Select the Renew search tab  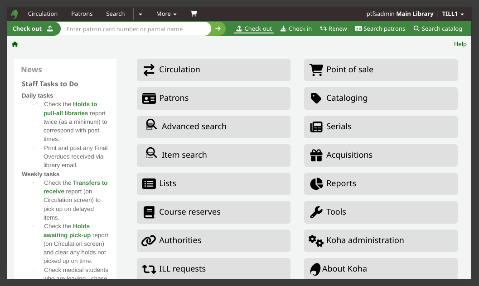(x=333, y=28)
